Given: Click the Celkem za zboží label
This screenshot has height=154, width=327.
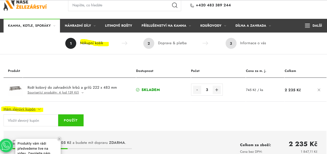Looking at the screenshot, I should click(255, 145).
